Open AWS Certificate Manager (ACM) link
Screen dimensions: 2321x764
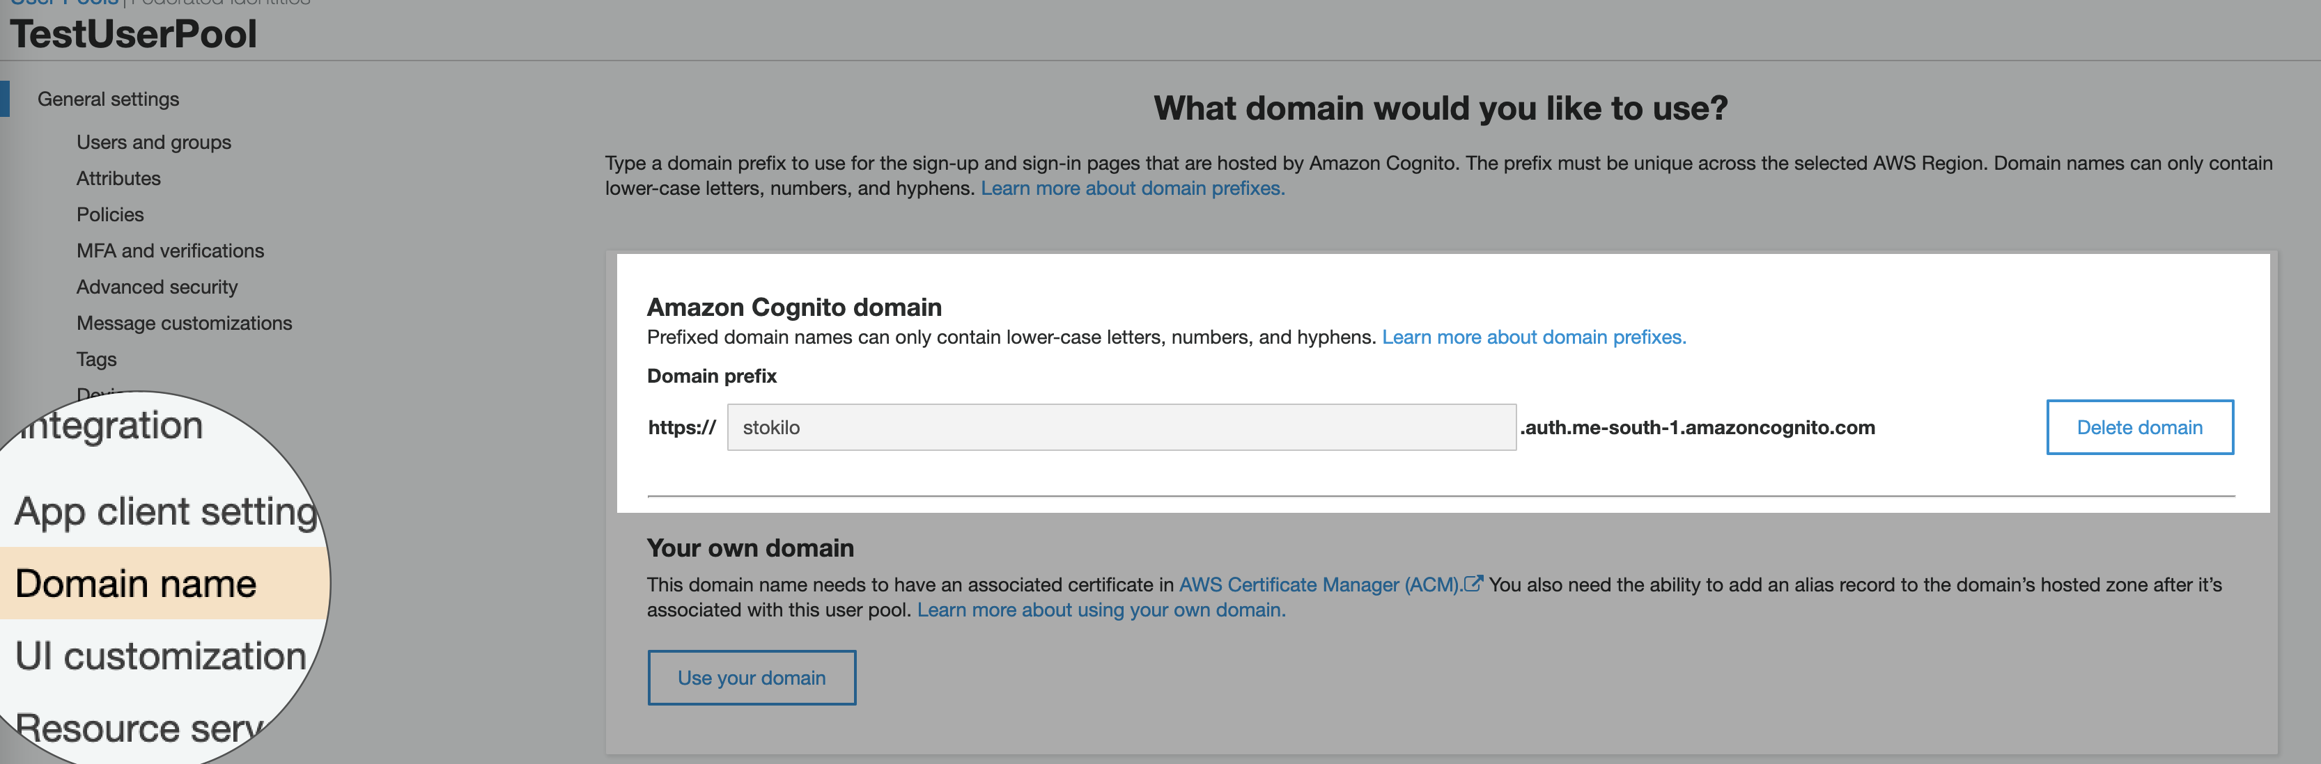1319,584
